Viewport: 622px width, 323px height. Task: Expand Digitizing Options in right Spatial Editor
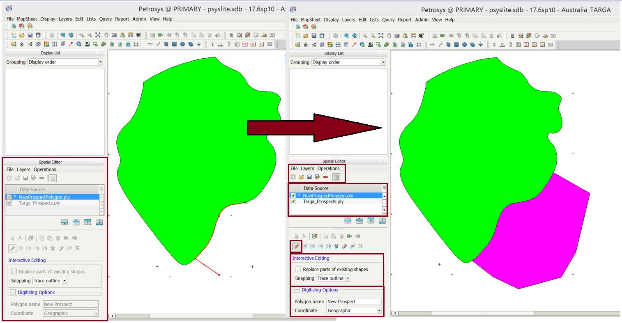(297, 290)
